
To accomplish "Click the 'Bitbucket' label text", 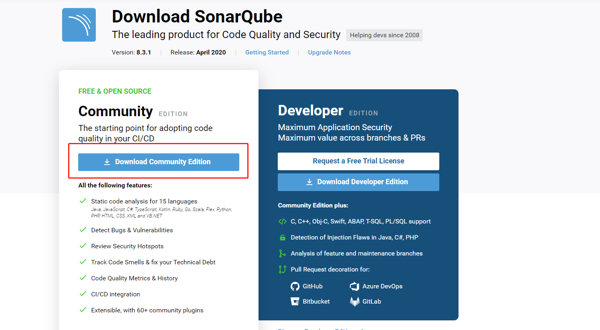I will (x=316, y=302).
